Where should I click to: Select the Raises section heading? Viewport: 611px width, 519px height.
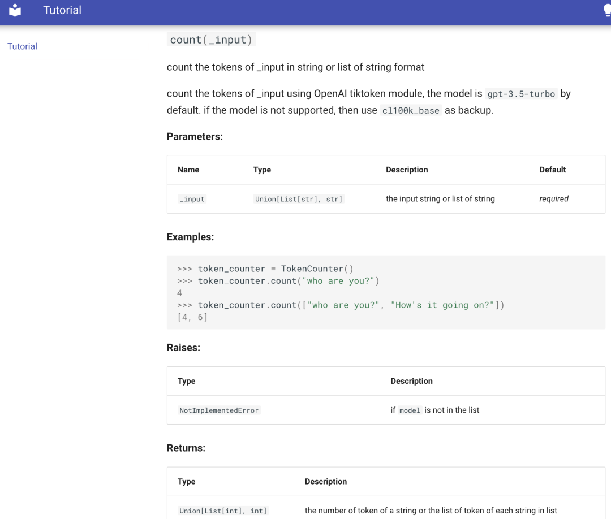(x=183, y=348)
